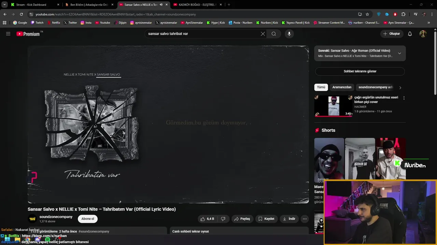437x245 pixels.
Task: Close the Stream - Kick Dashboard tab
Action: 58,5
